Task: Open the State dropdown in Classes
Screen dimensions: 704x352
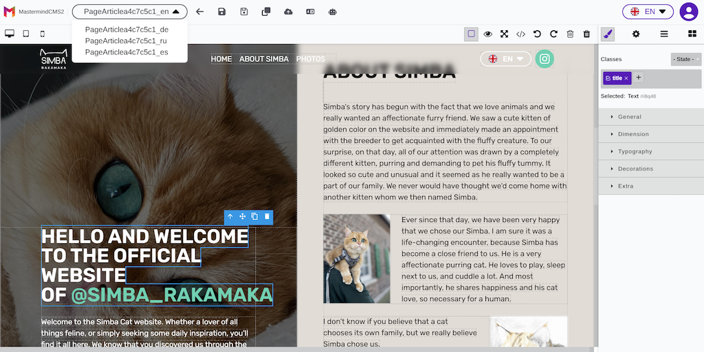Action: [685, 60]
